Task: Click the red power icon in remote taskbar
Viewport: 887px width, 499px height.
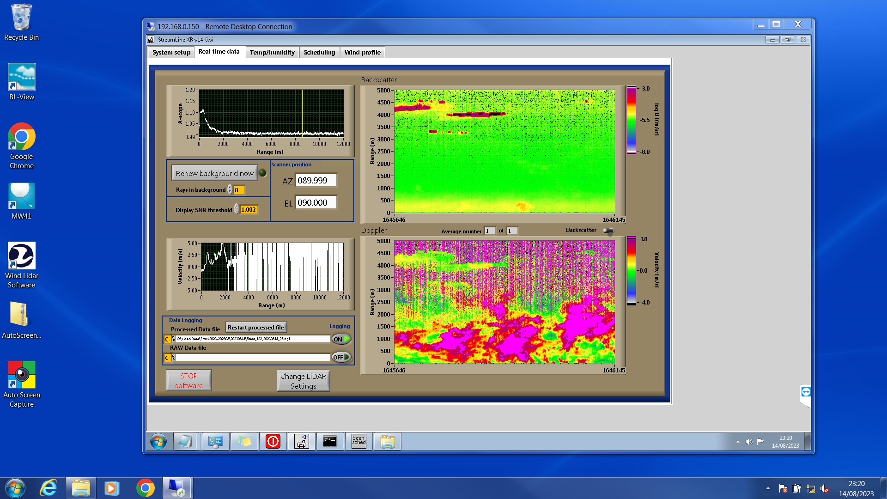Action: click(x=273, y=441)
